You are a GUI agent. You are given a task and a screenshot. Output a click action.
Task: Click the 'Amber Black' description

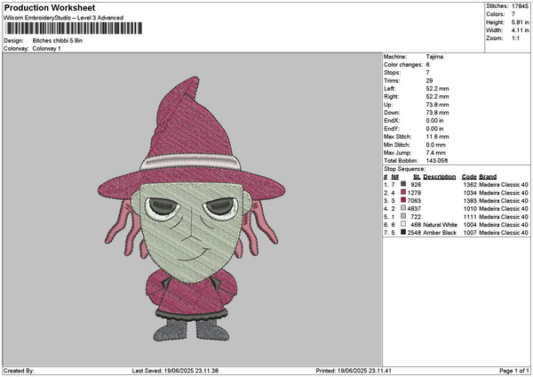pos(440,232)
